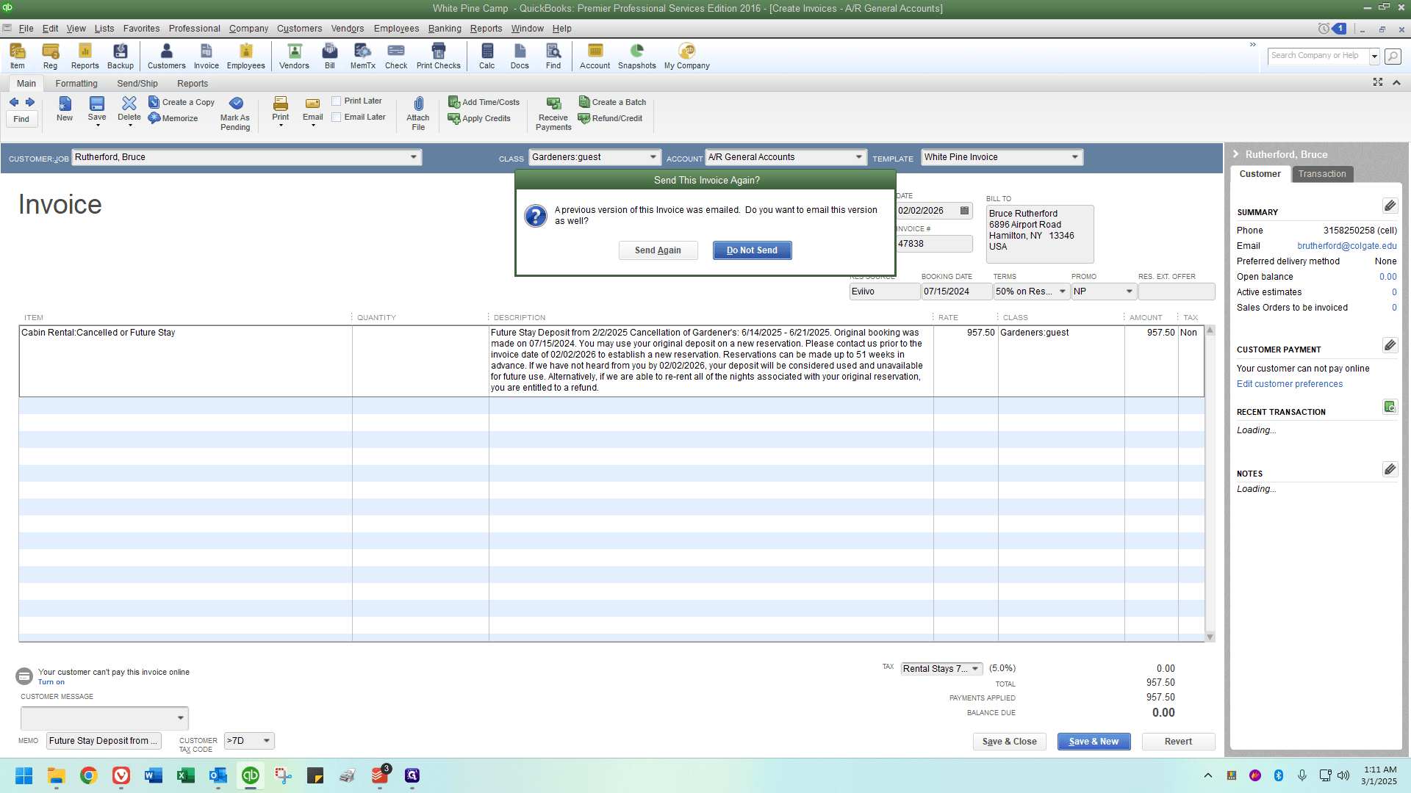Open the Customer Message dropdown
1411x793 pixels.
[181, 718]
